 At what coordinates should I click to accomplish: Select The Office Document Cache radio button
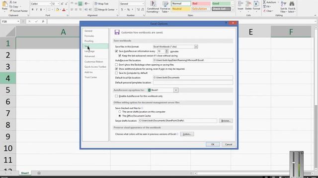pyautogui.click(x=120, y=116)
